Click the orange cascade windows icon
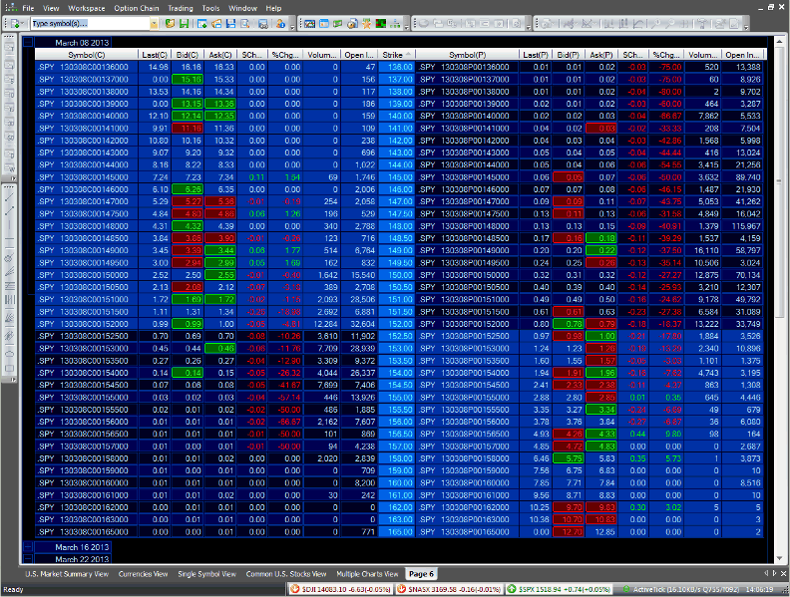Screen dimensions: 790x597 pos(216,24)
